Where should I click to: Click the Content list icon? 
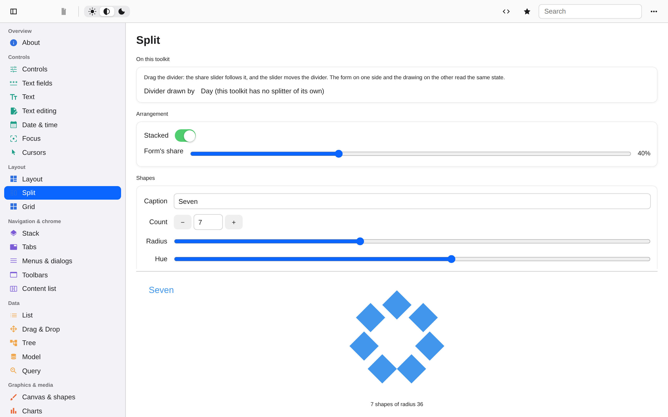pyautogui.click(x=14, y=289)
